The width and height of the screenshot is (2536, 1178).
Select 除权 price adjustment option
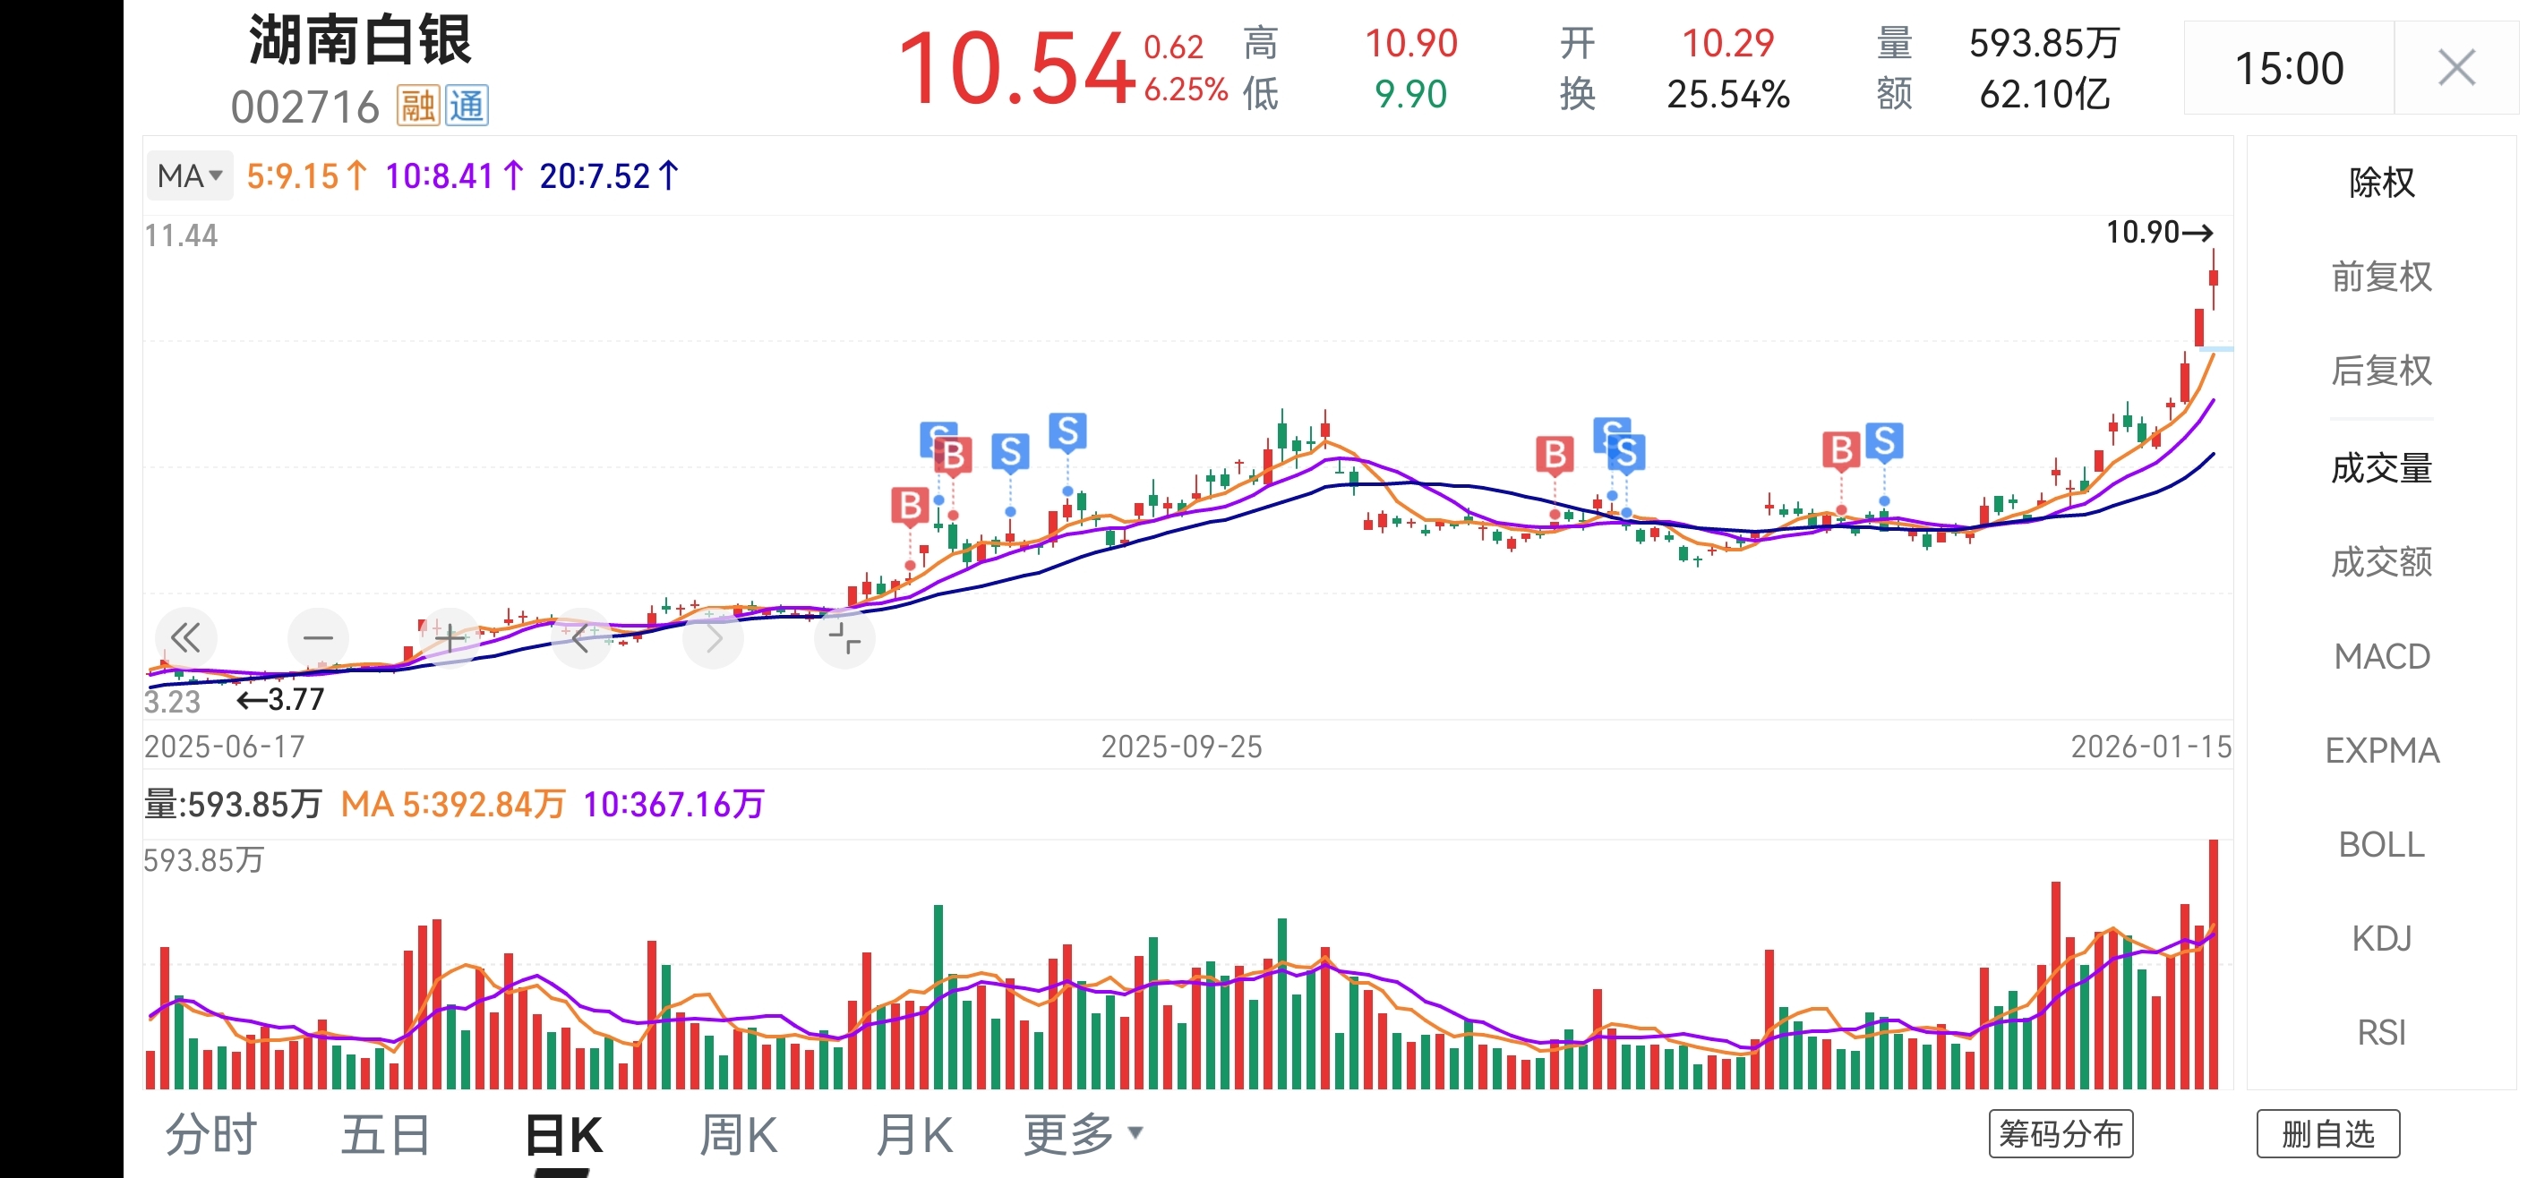point(2380,183)
